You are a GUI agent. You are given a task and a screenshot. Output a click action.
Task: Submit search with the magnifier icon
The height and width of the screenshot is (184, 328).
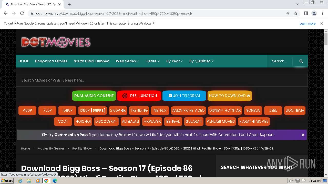click(301, 61)
